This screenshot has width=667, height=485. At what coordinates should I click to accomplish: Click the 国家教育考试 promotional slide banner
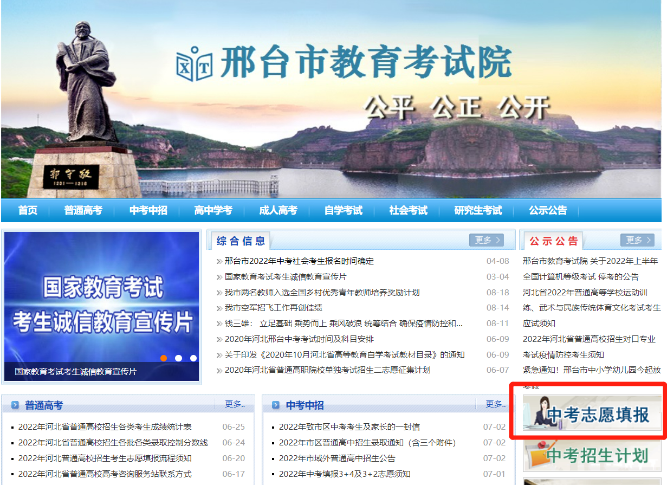pyautogui.click(x=102, y=306)
